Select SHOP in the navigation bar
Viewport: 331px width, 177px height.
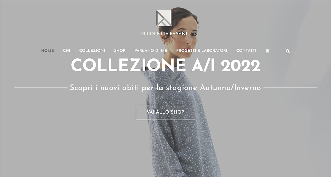point(120,50)
